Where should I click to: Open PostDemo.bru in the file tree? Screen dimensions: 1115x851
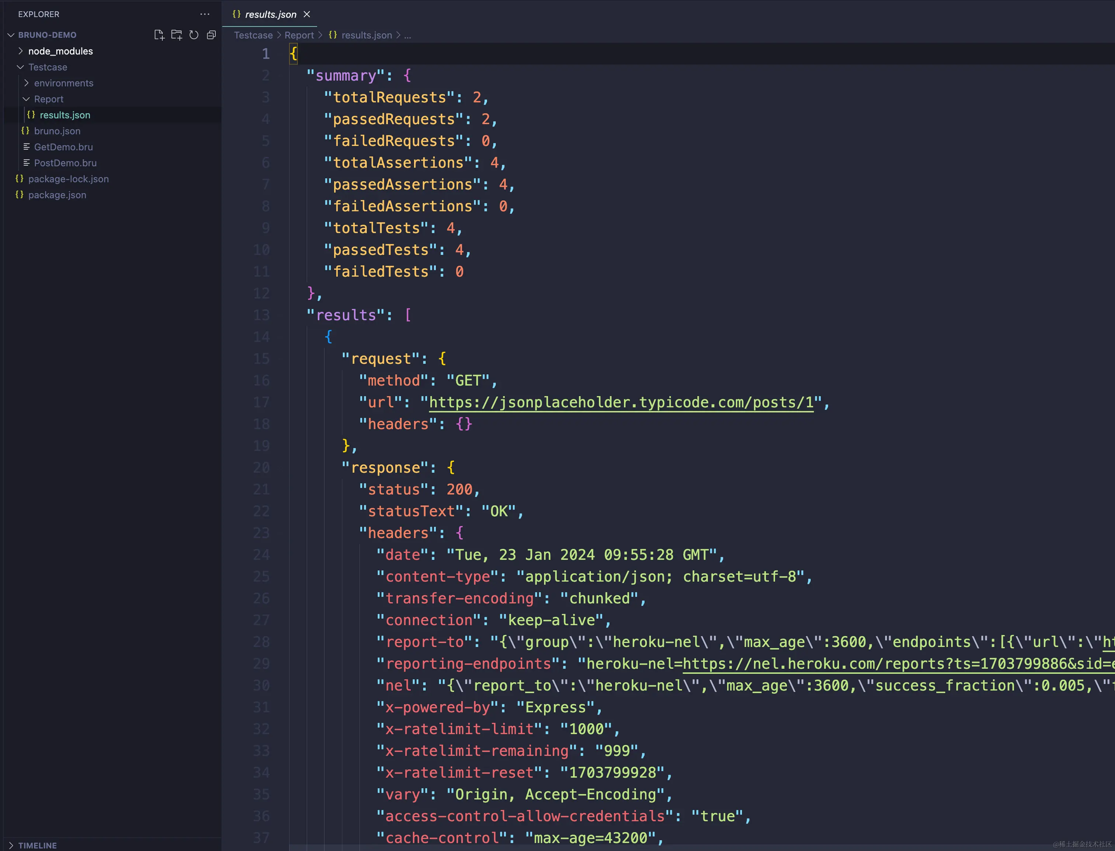click(x=65, y=163)
